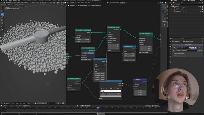Viewport: 204px width, 115px height.
Task: Click the Cylinder object icon in outliner
Action: [175, 8]
